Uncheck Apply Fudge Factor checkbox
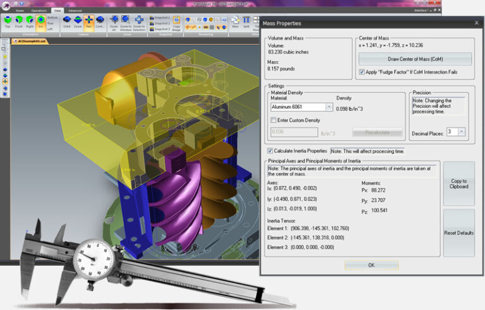The height and width of the screenshot is (310, 485). 362,72
